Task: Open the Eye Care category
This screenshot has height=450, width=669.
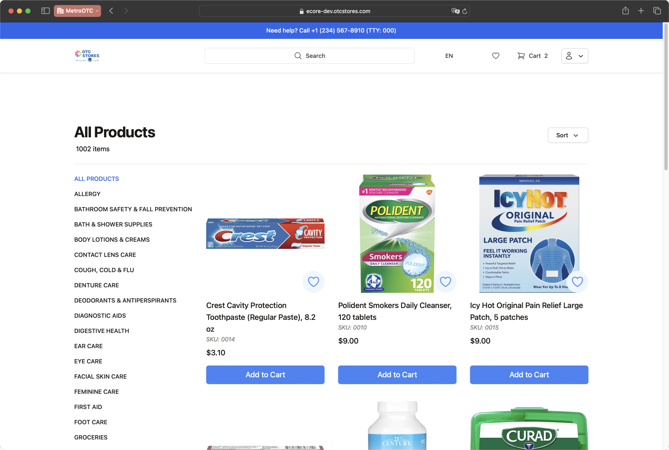Action: pyautogui.click(x=88, y=361)
